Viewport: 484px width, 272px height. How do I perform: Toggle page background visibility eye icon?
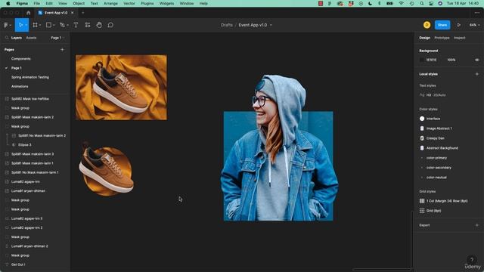[477, 60]
